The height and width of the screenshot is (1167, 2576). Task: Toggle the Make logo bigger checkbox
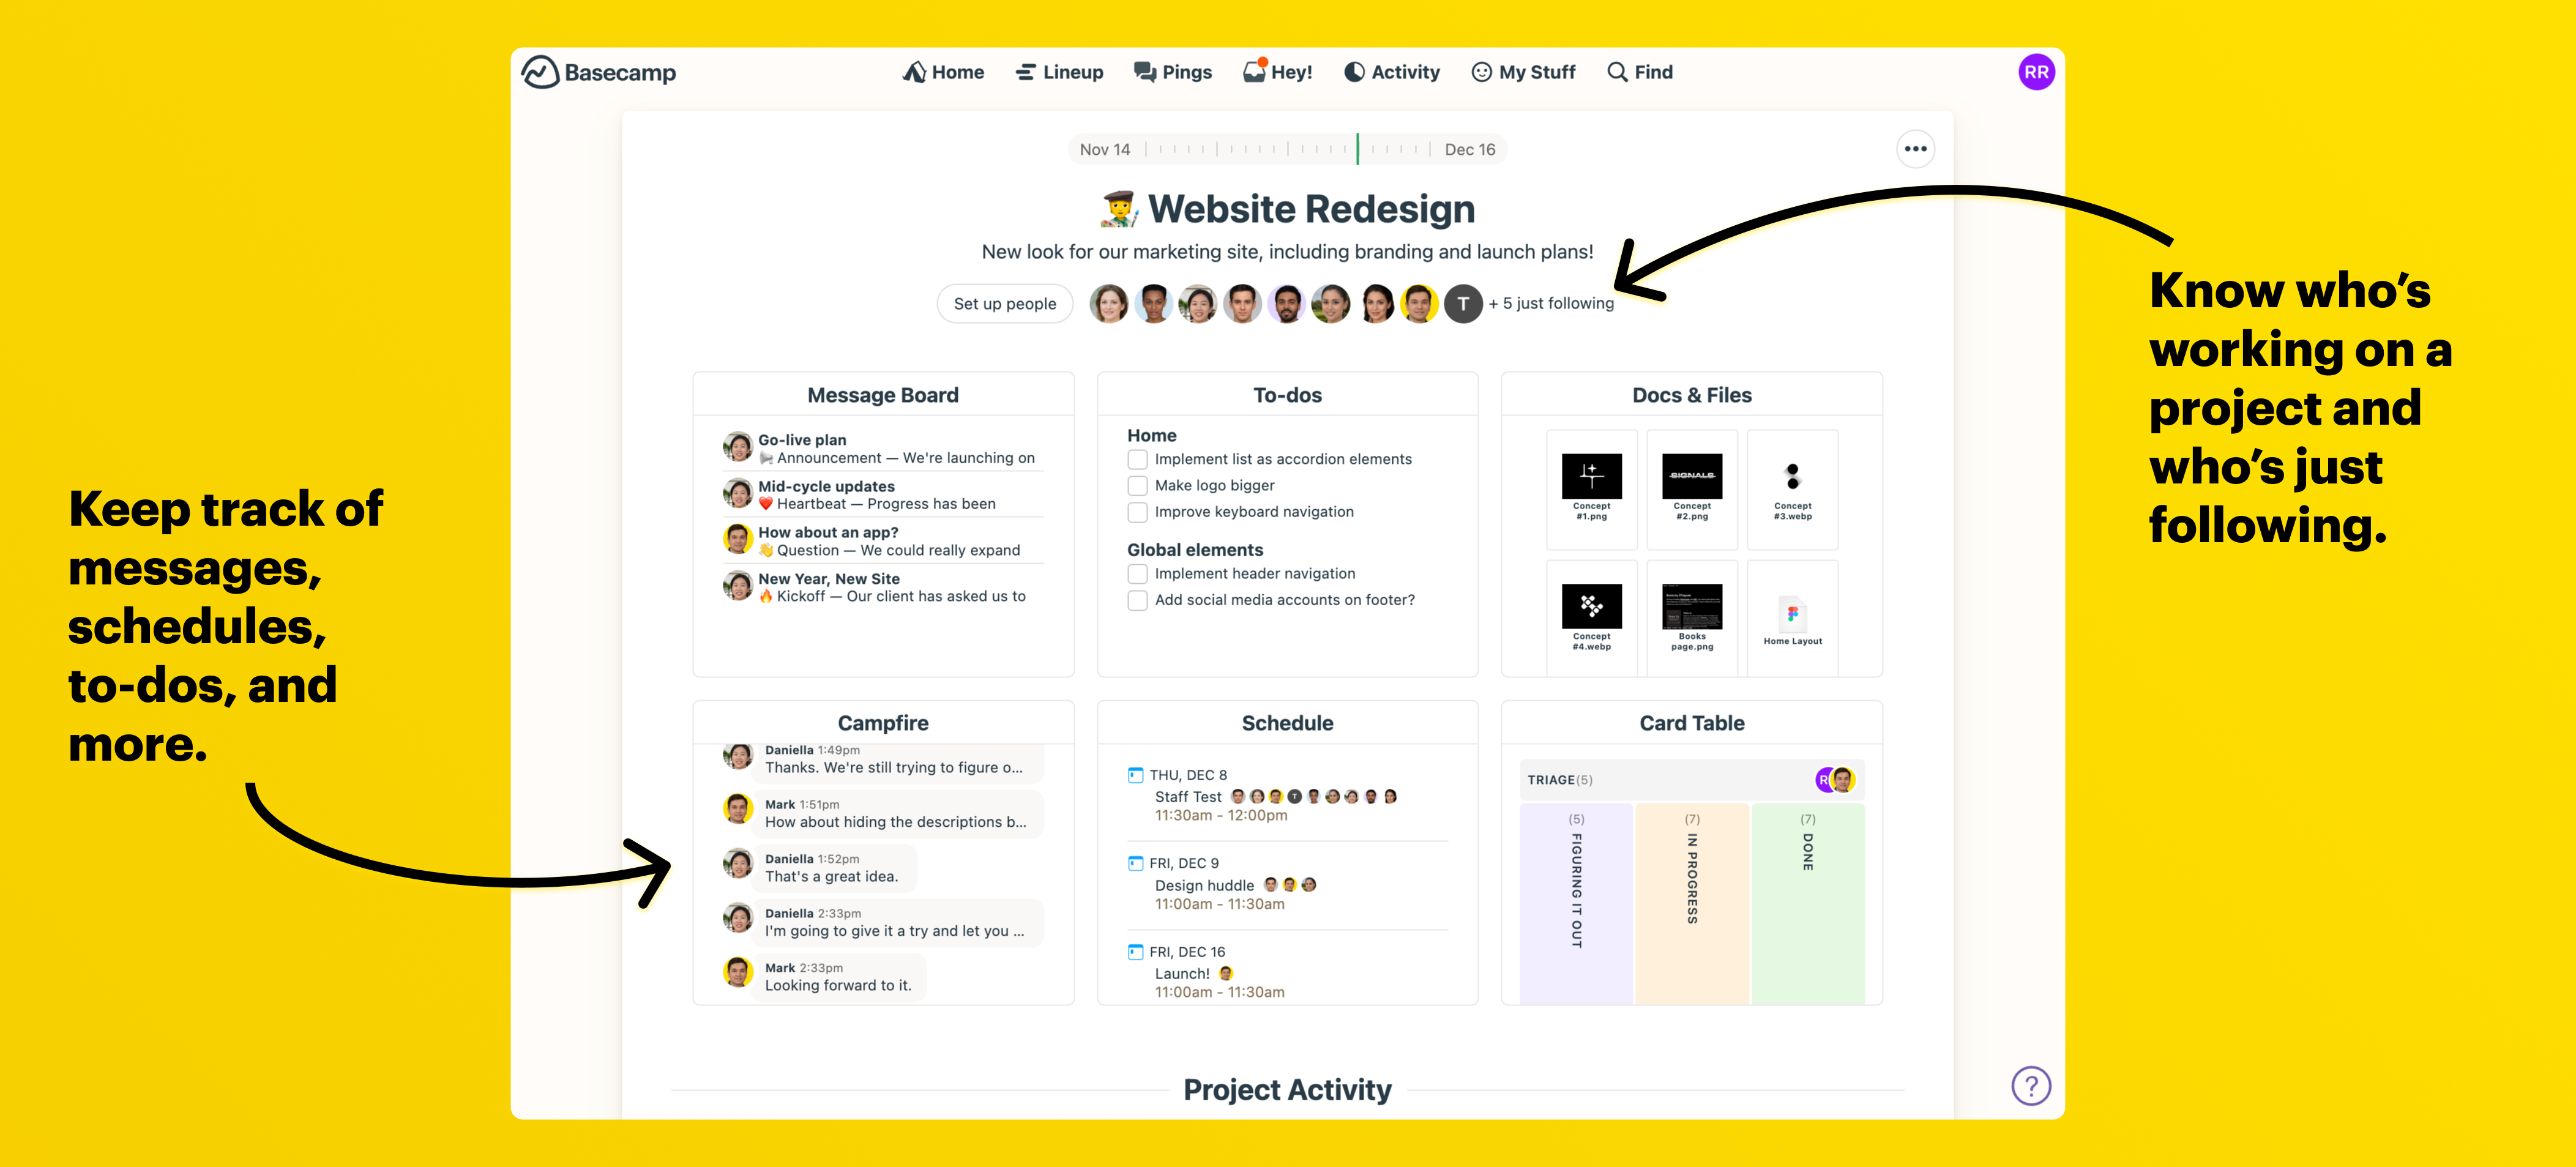(1137, 485)
